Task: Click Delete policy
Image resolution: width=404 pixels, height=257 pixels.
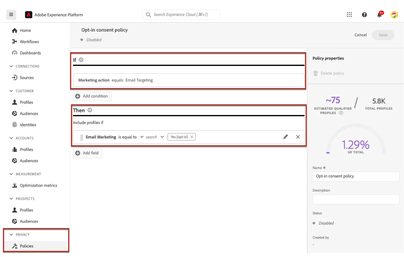Action: (x=328, y=73)
